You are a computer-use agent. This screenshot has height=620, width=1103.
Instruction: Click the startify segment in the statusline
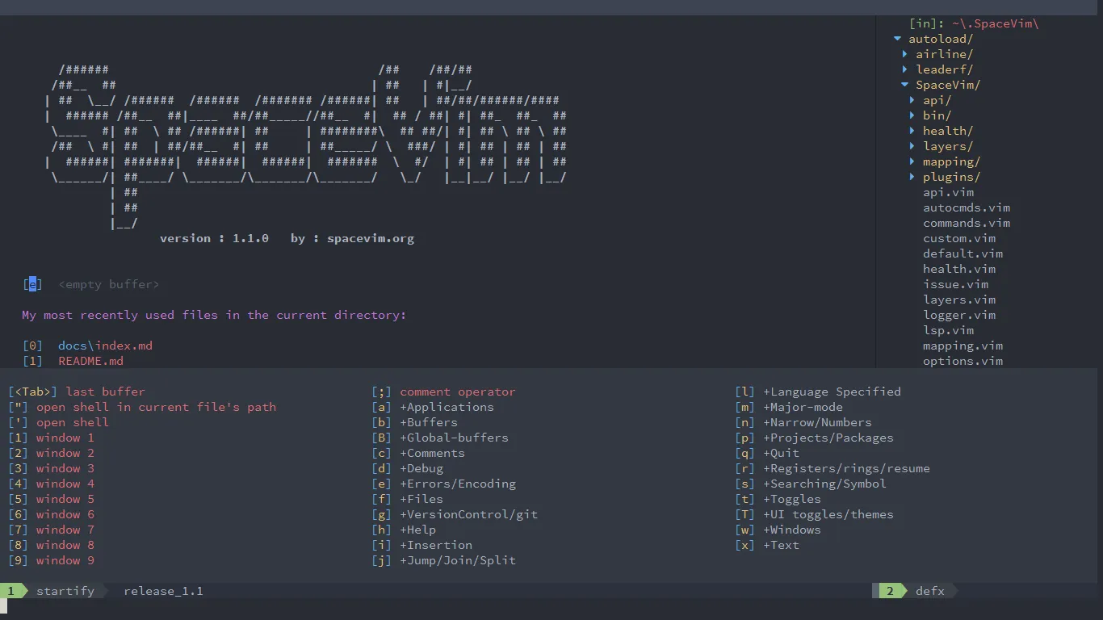click(x=65, y=591)
